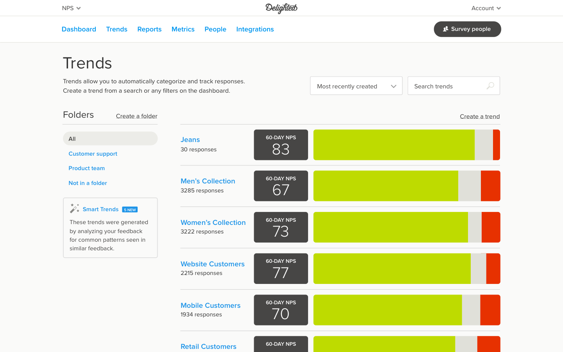Click the red detractors segment for Jeans
The width and height of the screenshot is (563, 352).
(x=496, y=145)
